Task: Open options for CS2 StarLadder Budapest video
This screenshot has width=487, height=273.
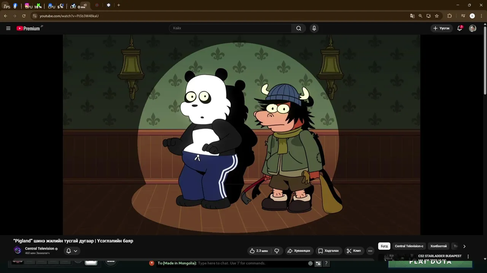Action: click(x=468, y=256)
